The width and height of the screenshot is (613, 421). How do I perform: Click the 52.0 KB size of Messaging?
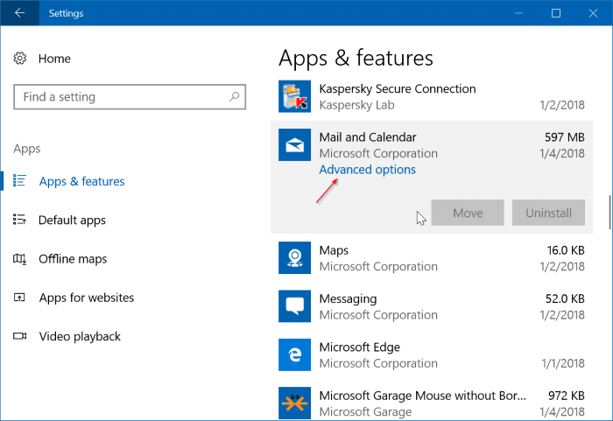(565, 298)
